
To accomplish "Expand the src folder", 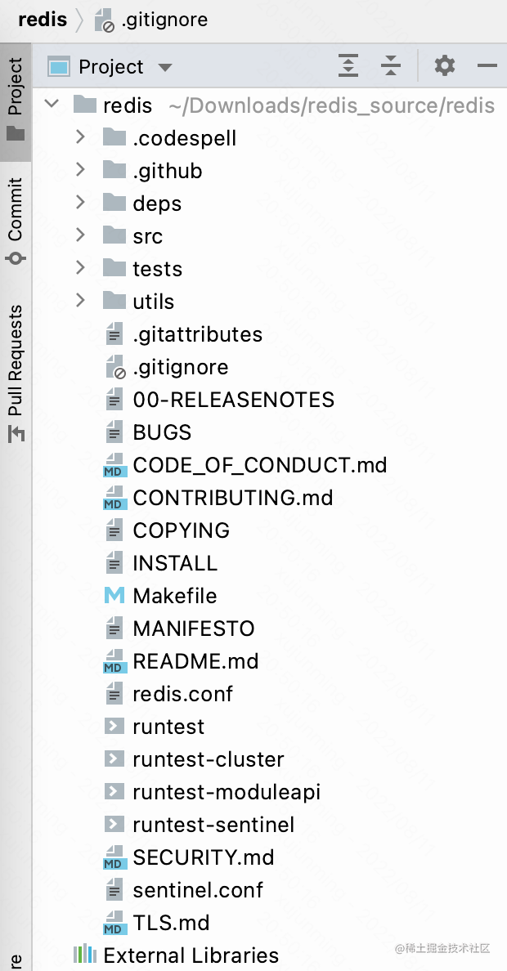I will click(x=80, y=235).
